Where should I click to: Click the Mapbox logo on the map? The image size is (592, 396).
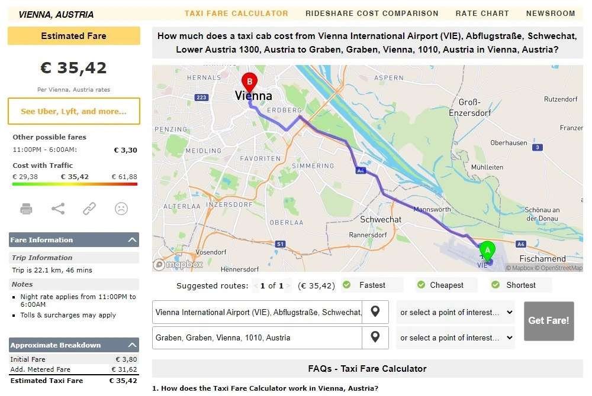click(x=178, y=265)
